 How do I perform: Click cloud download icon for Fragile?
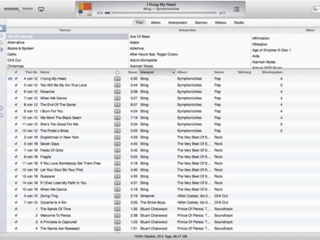117,157
